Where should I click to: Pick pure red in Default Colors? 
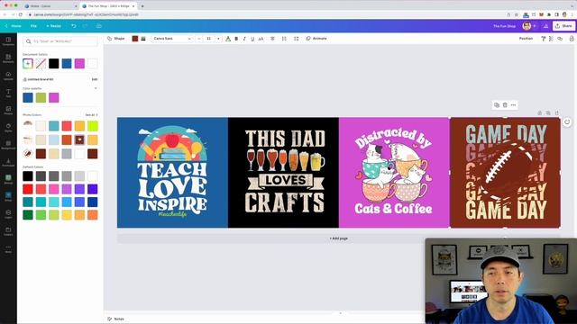tap(28, 189)
